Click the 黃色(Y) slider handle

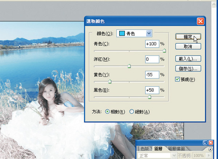[x=110, y=81]
